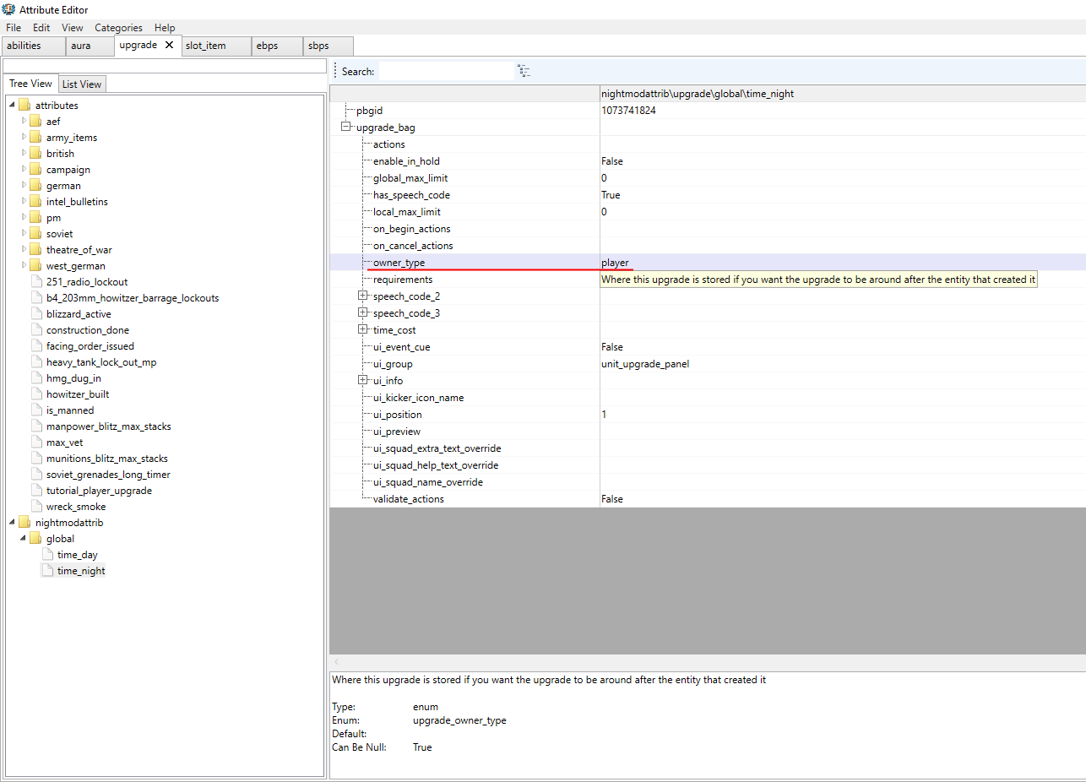Click the folder icon next to german
1086x782 pixels.
(x=35, y=186)
